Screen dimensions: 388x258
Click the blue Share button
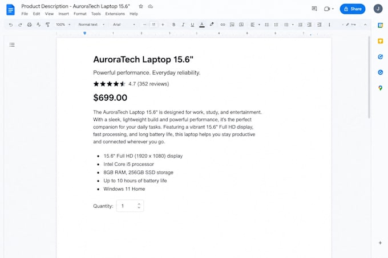tap(353, 9)
